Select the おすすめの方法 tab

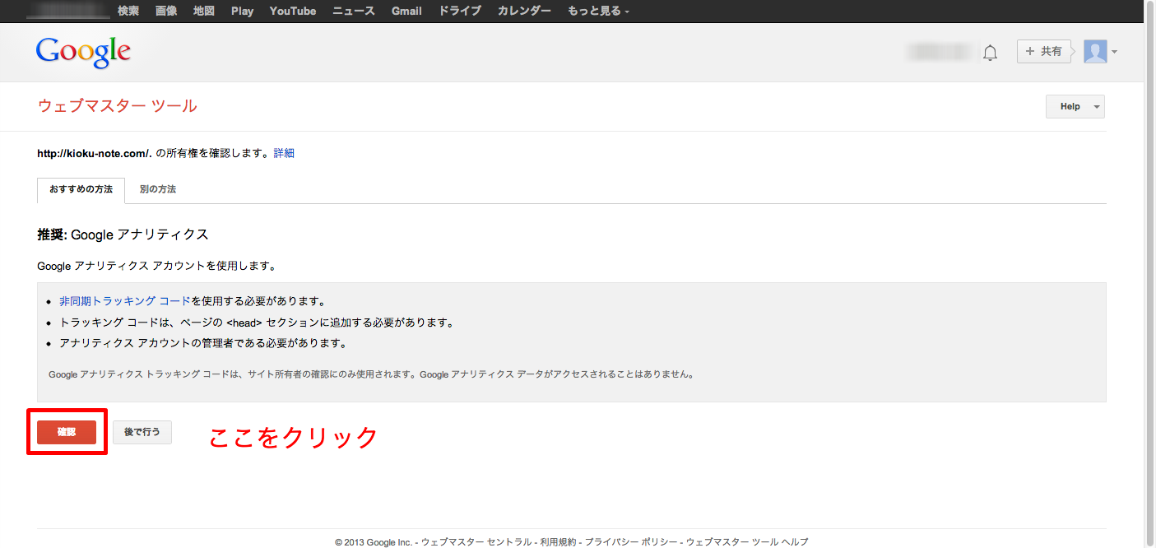[x=81, y=189]
